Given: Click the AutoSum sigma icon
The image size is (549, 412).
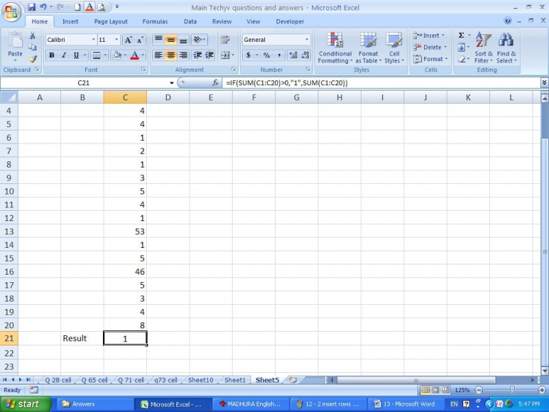Looking at the screenshot, I should (461, 35).
